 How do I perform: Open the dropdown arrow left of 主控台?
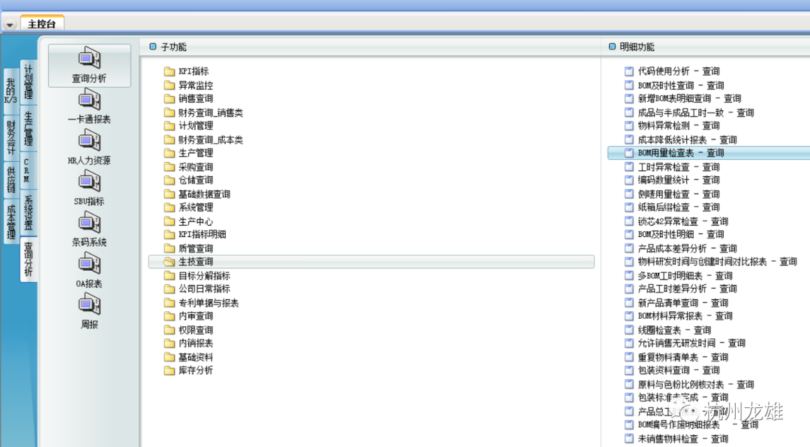pos(10,24)
